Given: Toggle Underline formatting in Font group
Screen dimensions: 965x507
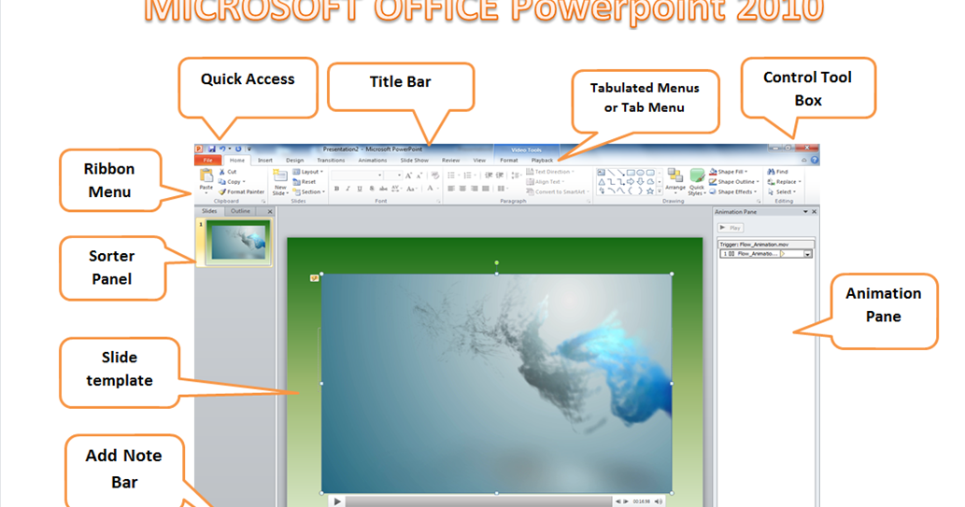Looking at the screenshot, I should 360,189.
